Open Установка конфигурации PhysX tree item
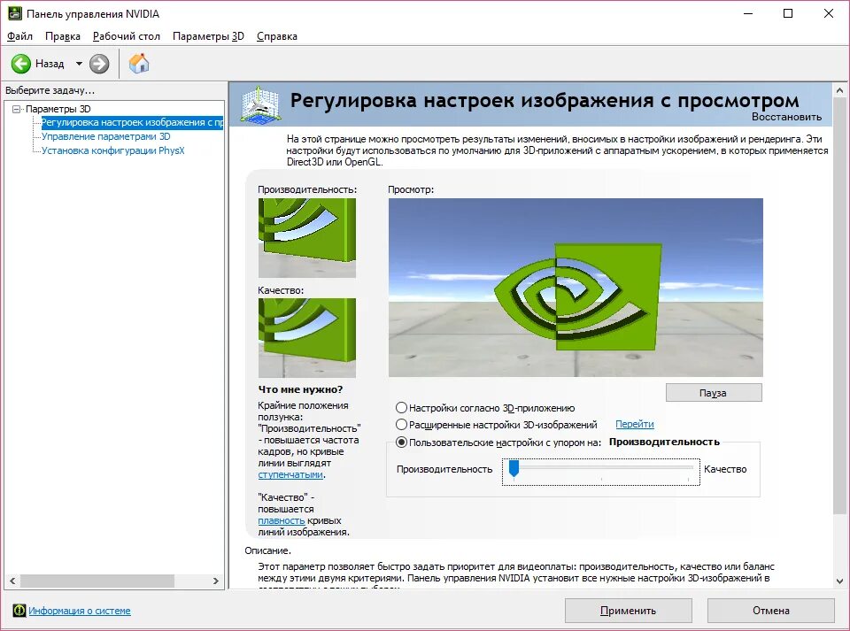 click(x=112, y=150)
